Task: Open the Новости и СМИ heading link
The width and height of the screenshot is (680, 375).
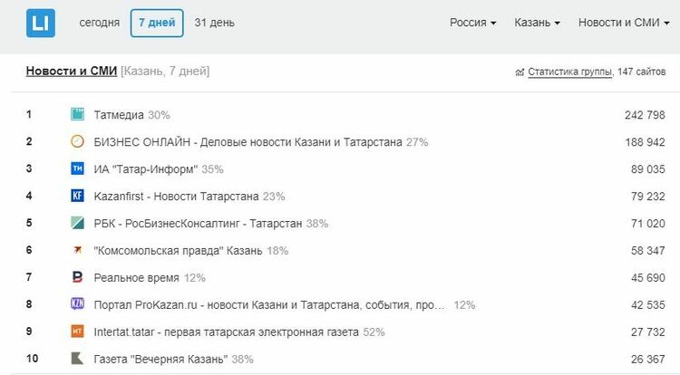Action: pos(71,71)
